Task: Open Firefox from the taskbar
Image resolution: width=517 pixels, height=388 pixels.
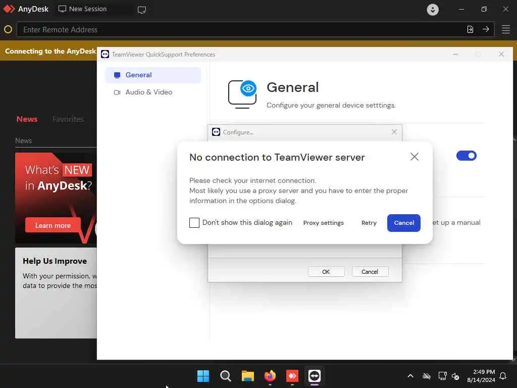Action: tap(270, 376)
